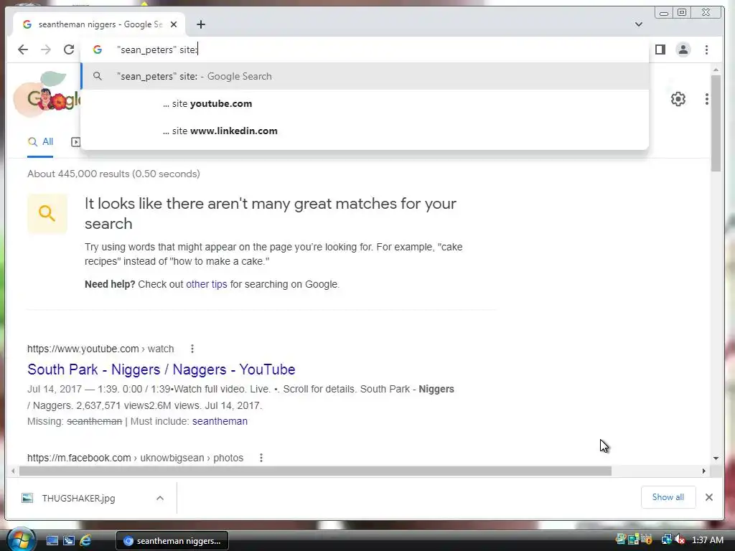
Task: Open the Windows Start menu
Action: (21, 540)
